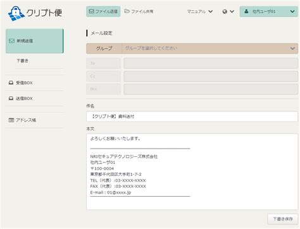Click the 東京都千代田区大手町1-7-2 address line
Image resolution: width=300 pixels, height=229 pixels.
click(x=116, y=175)
